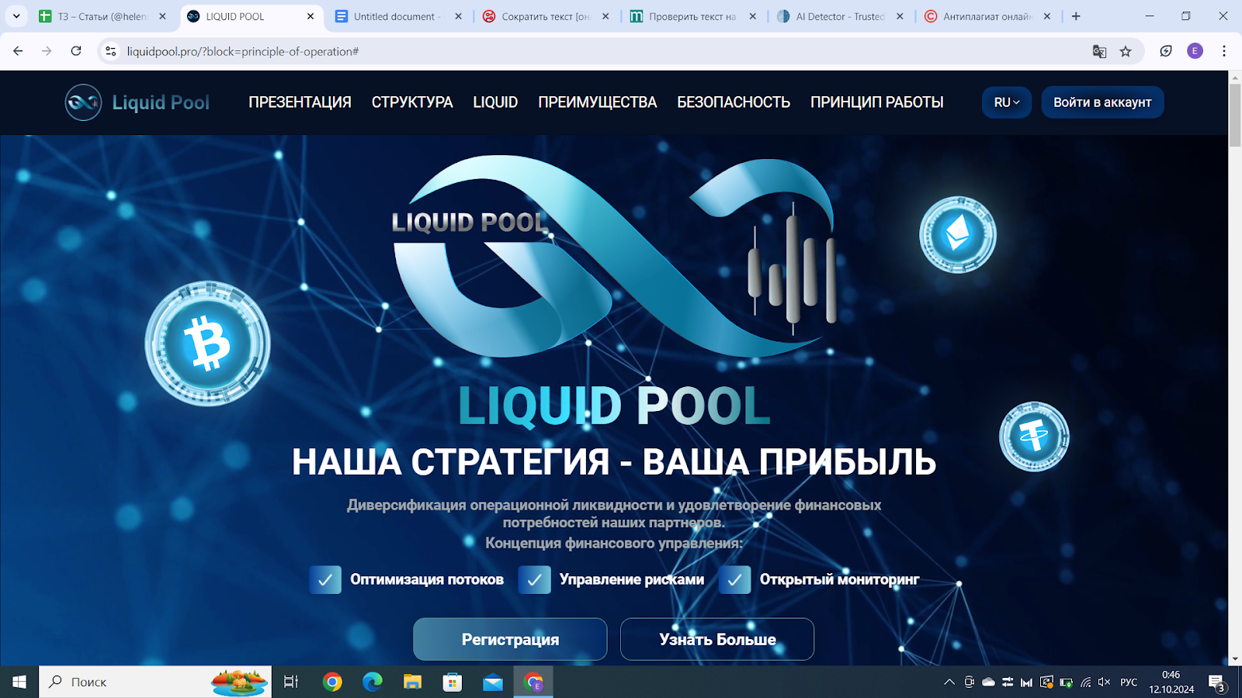Click the Ethereum coin icon

tap(957, 233)
